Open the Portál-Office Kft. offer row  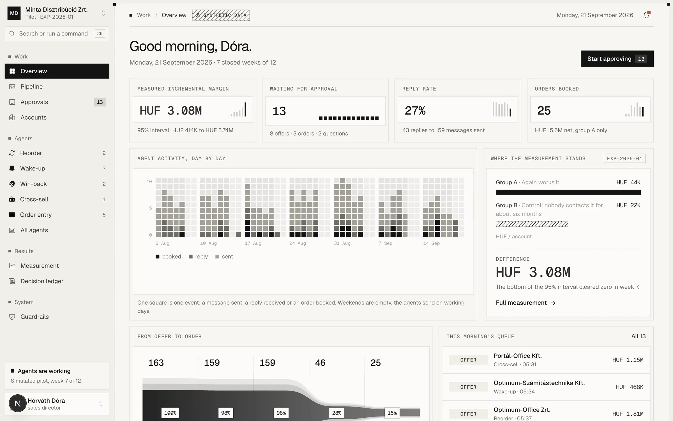pyautogui.click(x=546, y=360)
